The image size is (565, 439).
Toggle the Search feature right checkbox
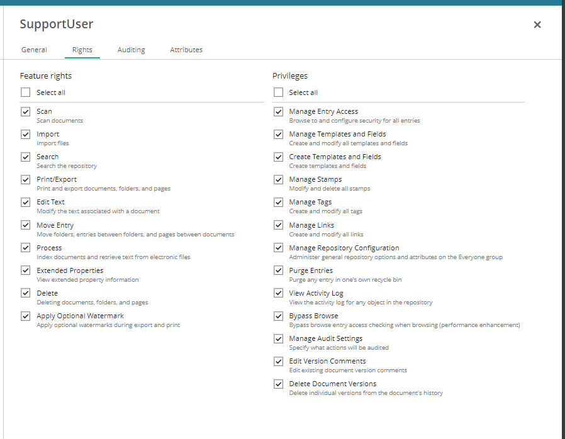tap(26, 157)
